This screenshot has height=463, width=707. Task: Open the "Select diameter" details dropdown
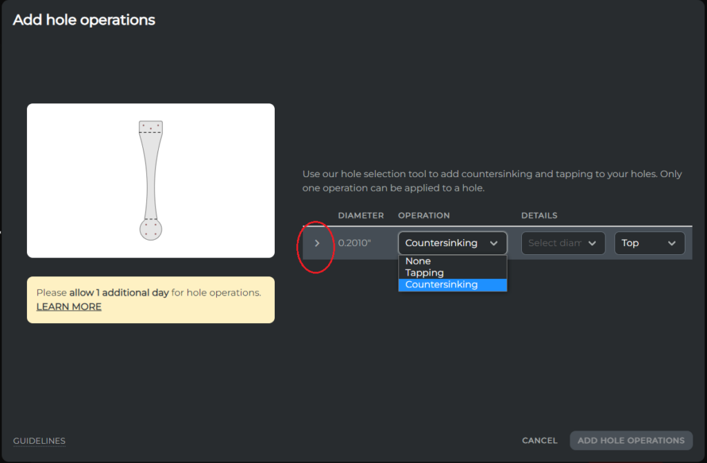pyautogui.click(x=563, y=243)
